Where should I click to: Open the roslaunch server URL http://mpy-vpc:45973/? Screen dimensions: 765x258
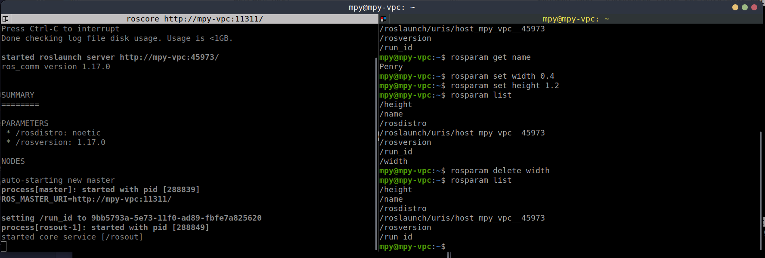pyautogui.click(x=169, y=57)
